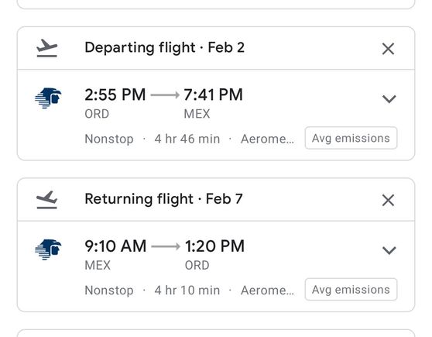Select the Departing flight · Feb 2 header
This screenshot has height=337, width=432.
pyautogui.click(x=164, y=48)
